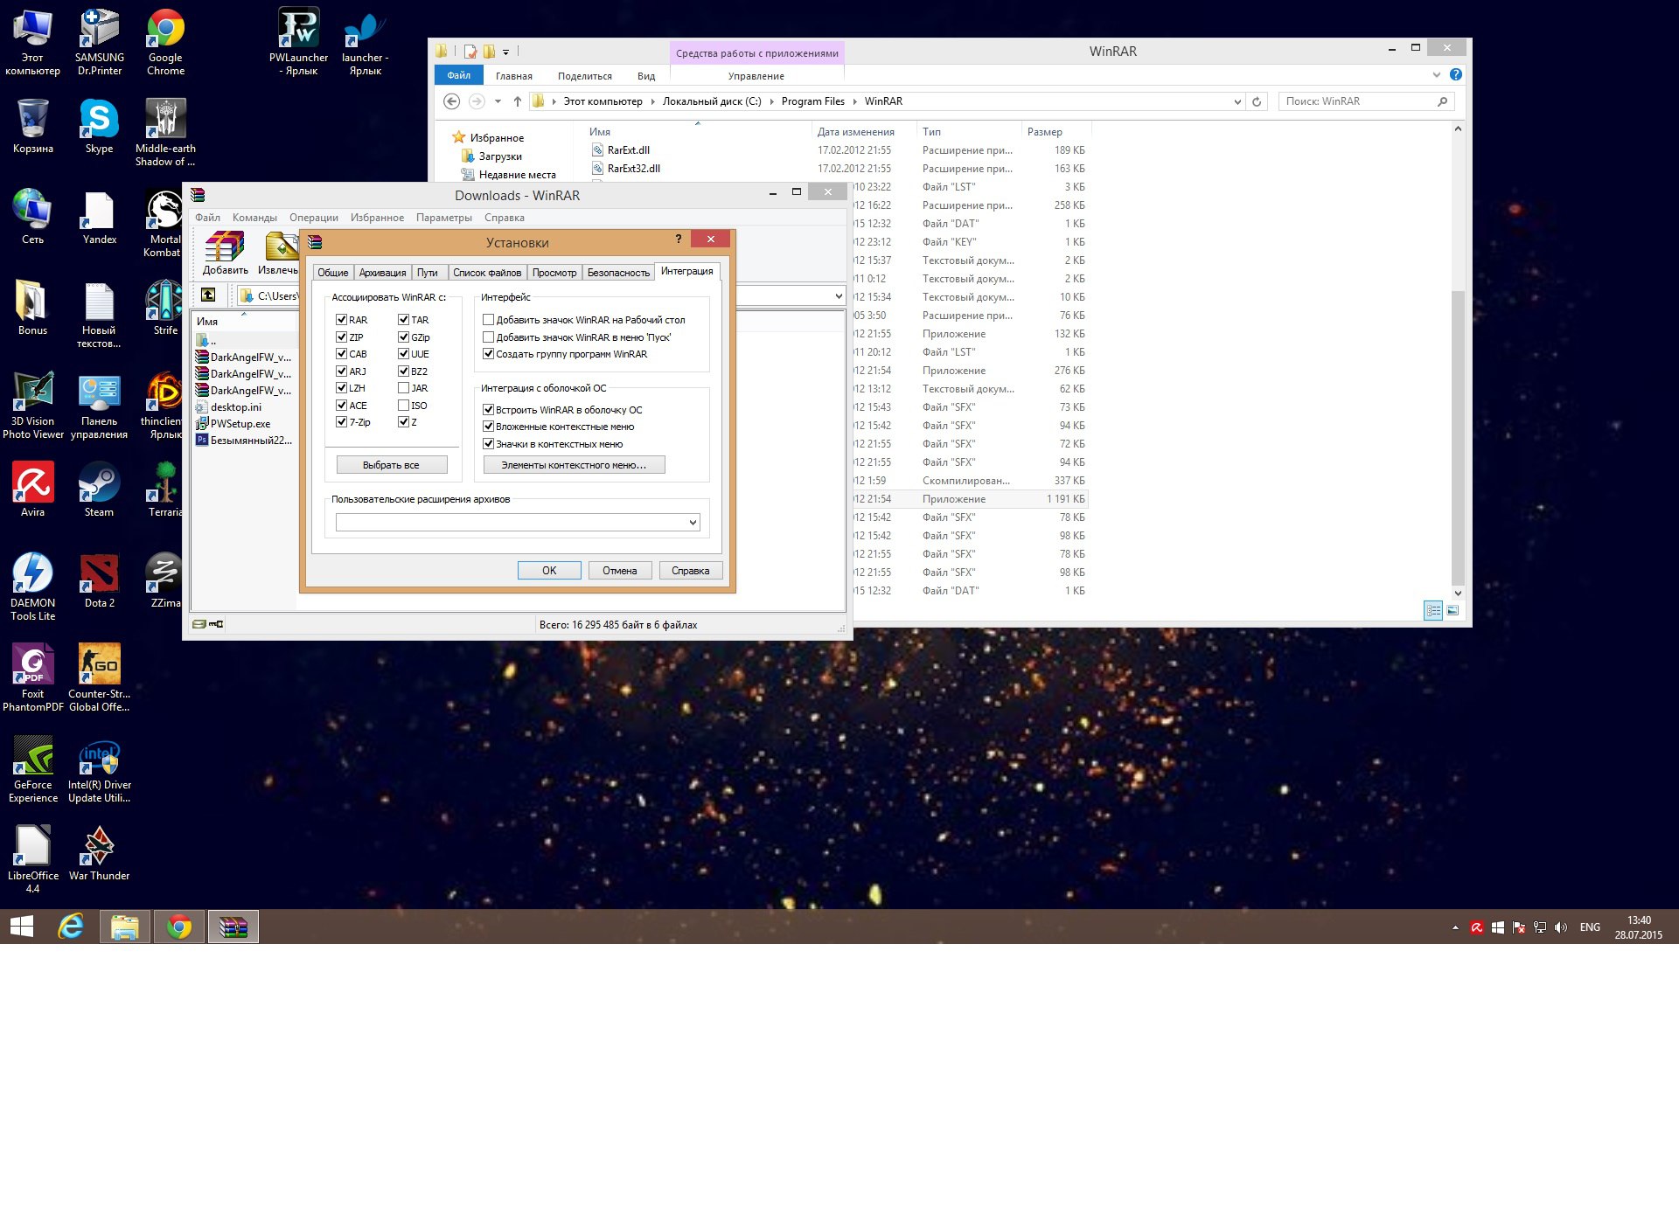Viewport: 1679px width, 1208px height.
Task: Select SAMSUNG Dr.Printer desktop icon
Action: click(99, 42)
